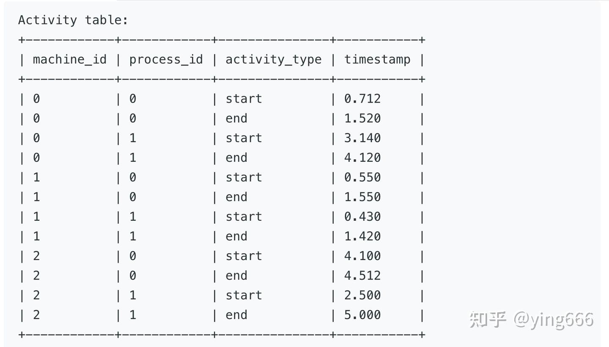Click the "Activity table:" title text

[73, 20]
